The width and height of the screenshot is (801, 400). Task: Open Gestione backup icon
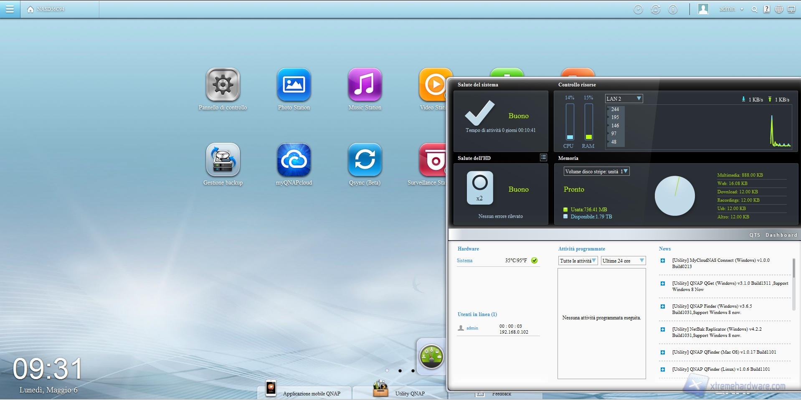point(223,160)
